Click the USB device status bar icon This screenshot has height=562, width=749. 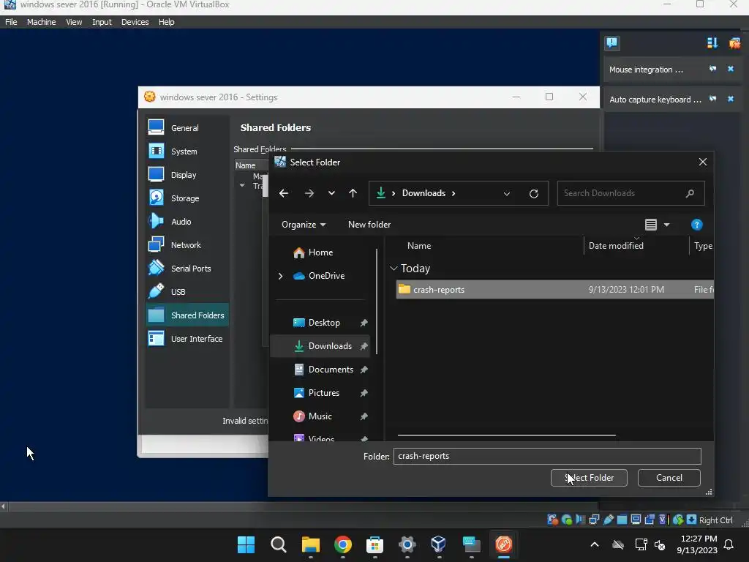608,520
